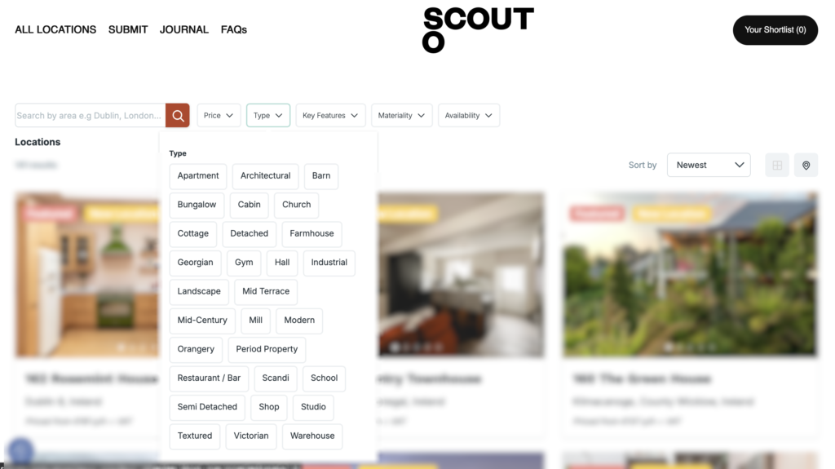
Task: Toggle the Farmhouse type filter
Action: point(311,233)
